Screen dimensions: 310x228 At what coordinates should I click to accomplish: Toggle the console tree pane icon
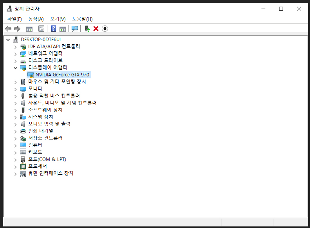[x=29, y=29]
